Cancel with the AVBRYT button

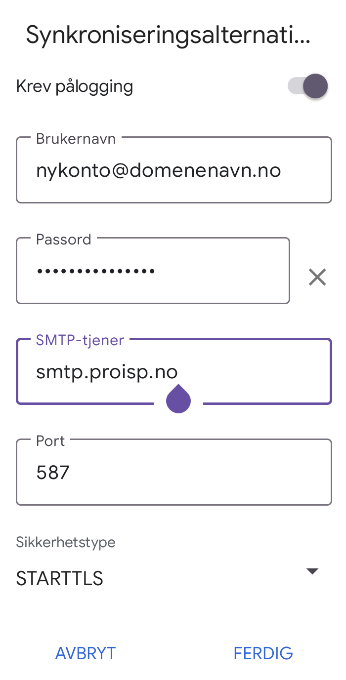pos(86,653)
